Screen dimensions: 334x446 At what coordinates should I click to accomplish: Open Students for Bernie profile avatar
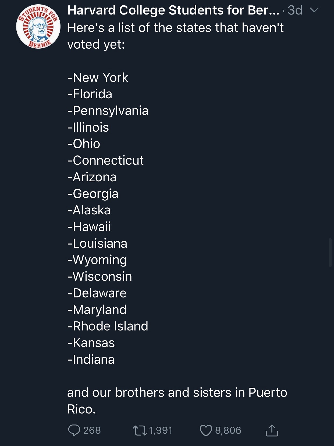(38, 27)
